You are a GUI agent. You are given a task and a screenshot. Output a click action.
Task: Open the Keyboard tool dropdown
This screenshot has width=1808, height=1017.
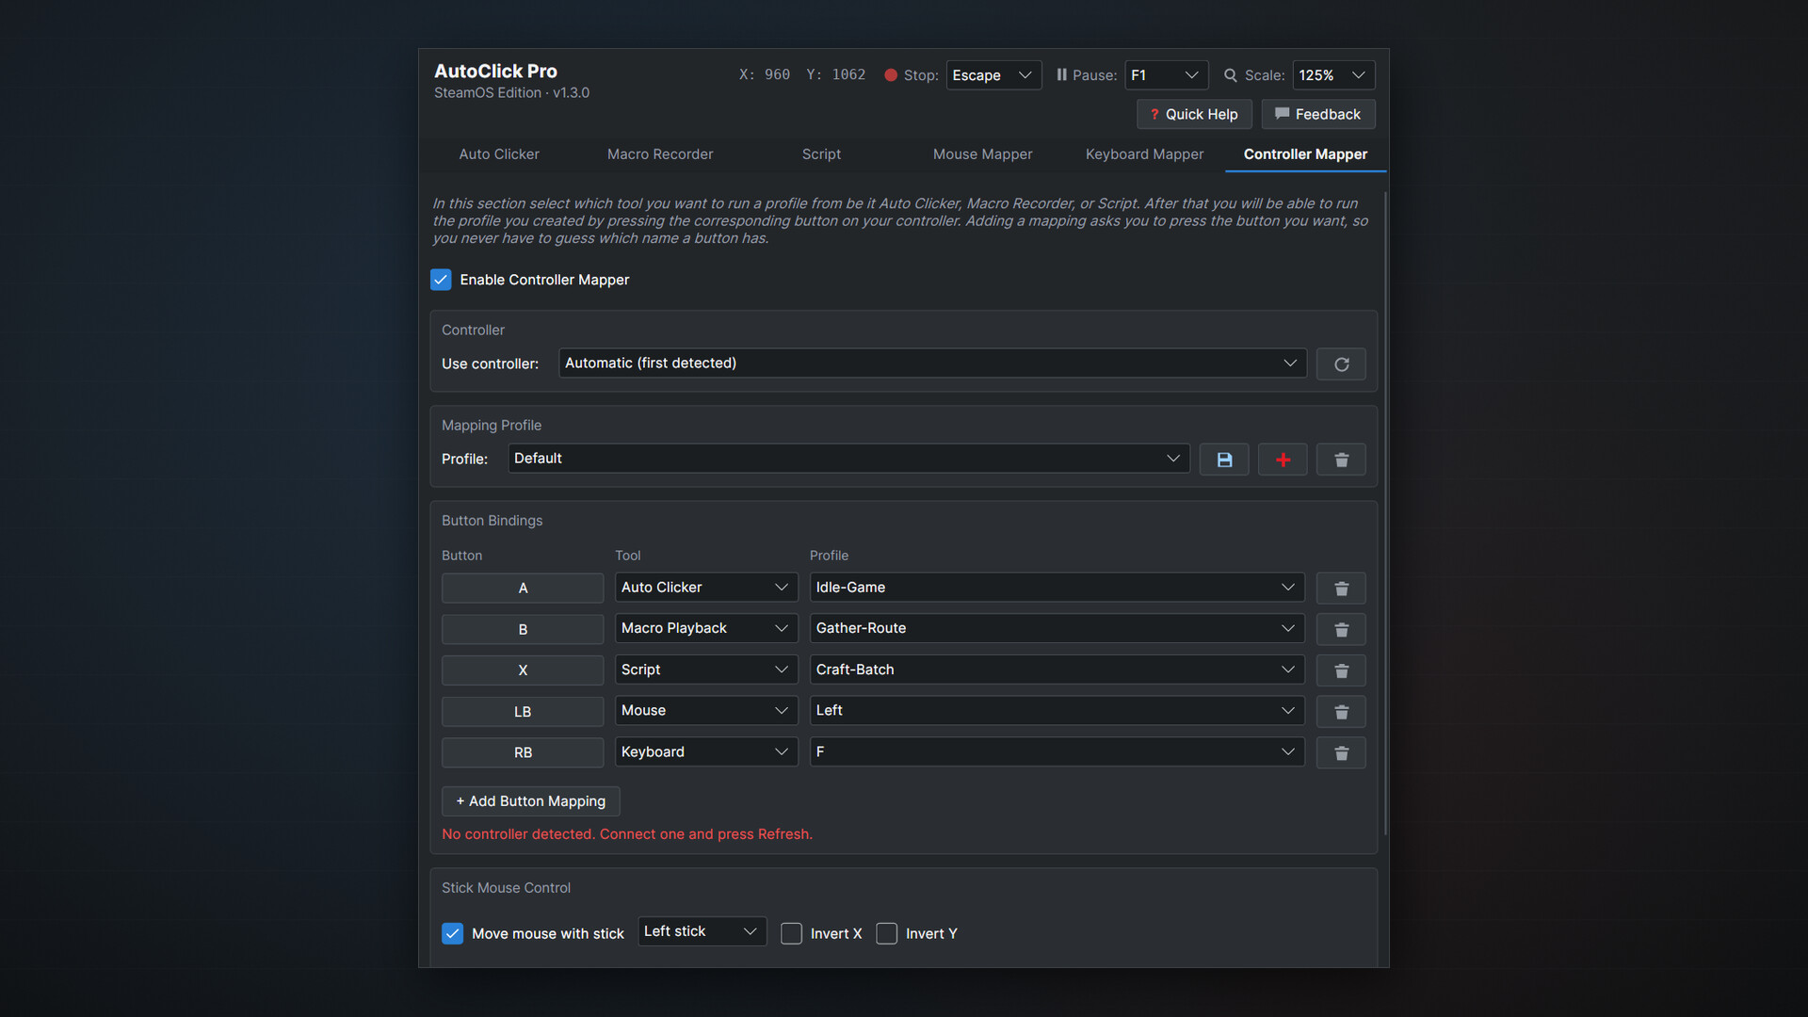coord(706,751)
